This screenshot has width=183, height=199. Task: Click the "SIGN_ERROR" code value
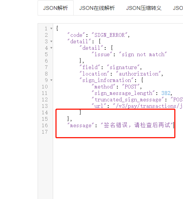tap(109, 35)
